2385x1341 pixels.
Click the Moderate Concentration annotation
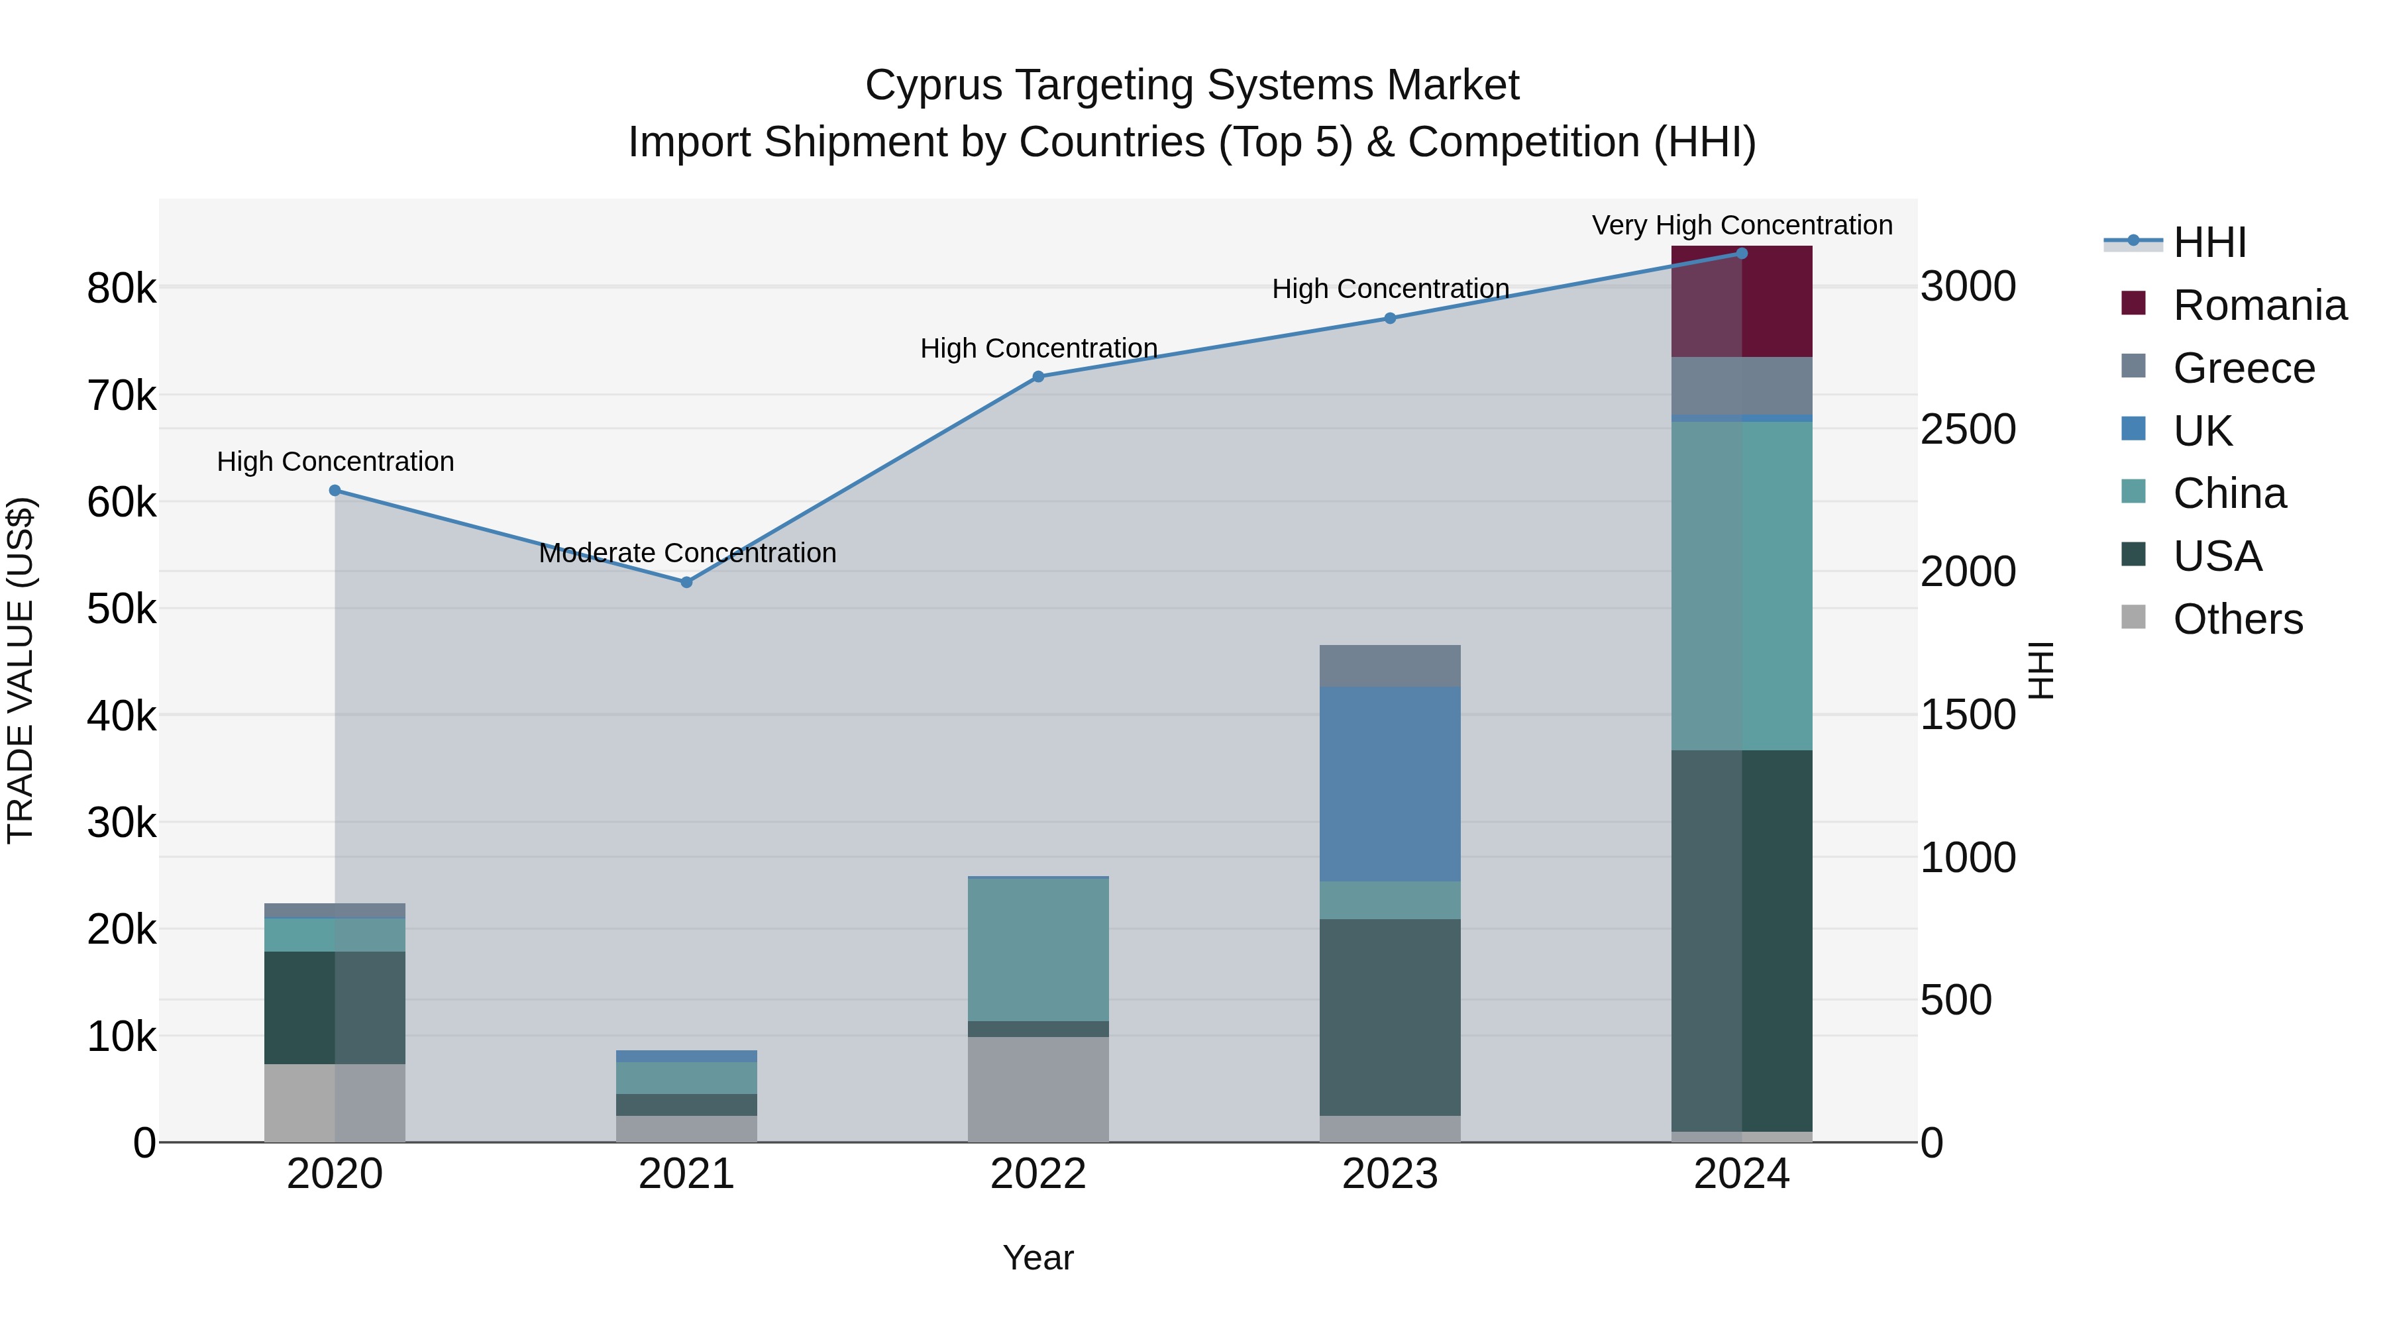pyautogui.click(x=687, y=554)
